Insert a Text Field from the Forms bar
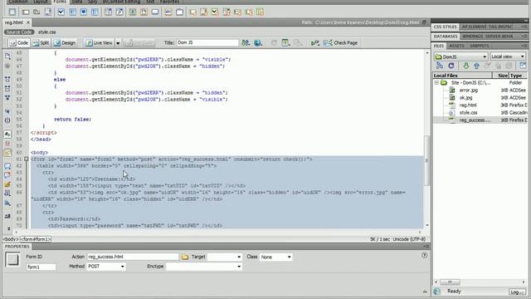The width and height of the screenshot is (531, 299). [x=26, y=12]
